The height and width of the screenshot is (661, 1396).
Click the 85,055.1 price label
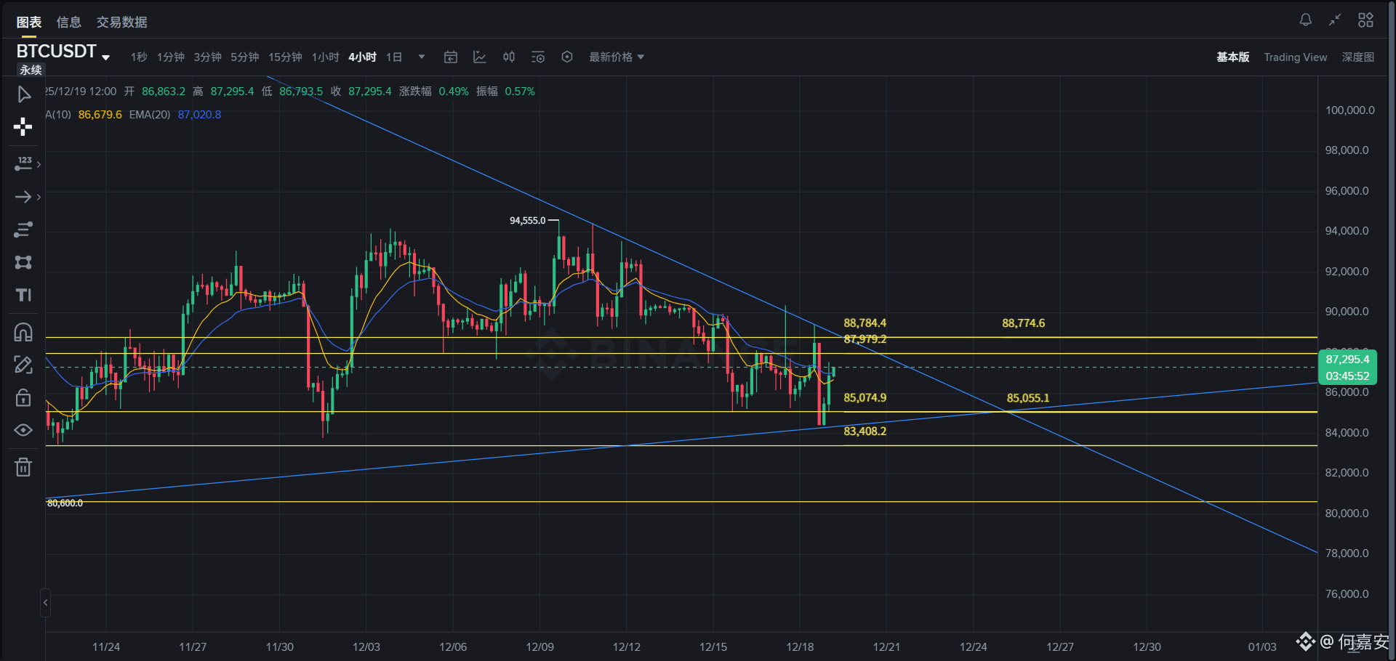(1027, 398)
